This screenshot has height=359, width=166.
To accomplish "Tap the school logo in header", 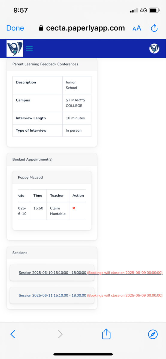I will [15, 48].
